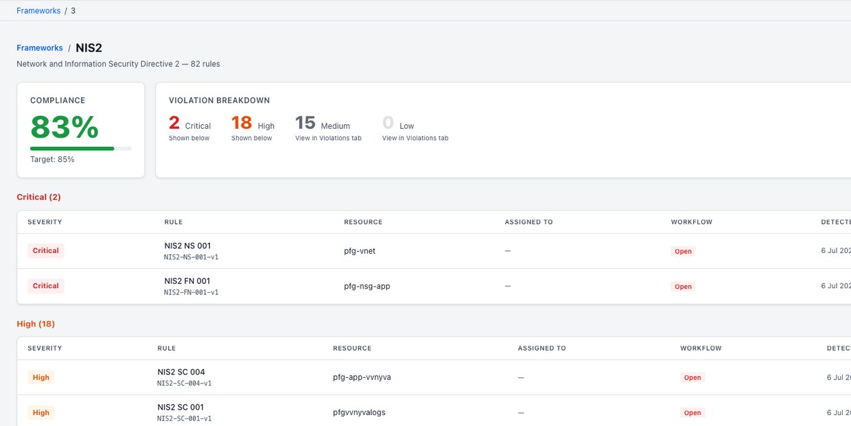851x426 pixels.
Task: Open the Frameworks link in the top breadcrumb bar
Action: (38, 11)
